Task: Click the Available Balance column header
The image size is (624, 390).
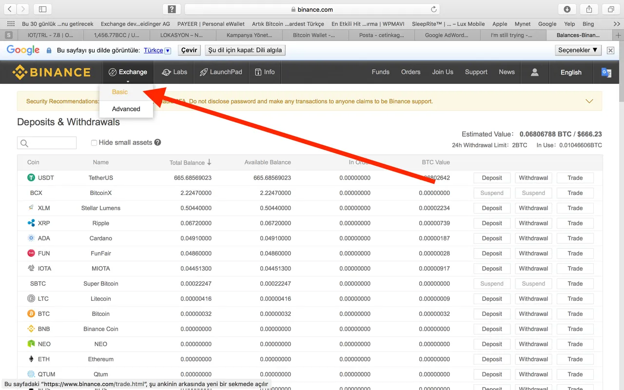Action: tap(268, 162)
